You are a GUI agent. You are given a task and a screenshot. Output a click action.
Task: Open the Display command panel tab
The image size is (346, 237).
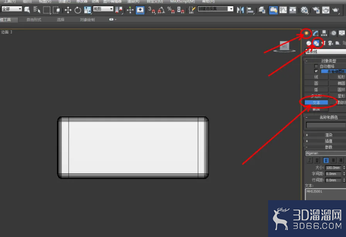click(x=342, y=33)
